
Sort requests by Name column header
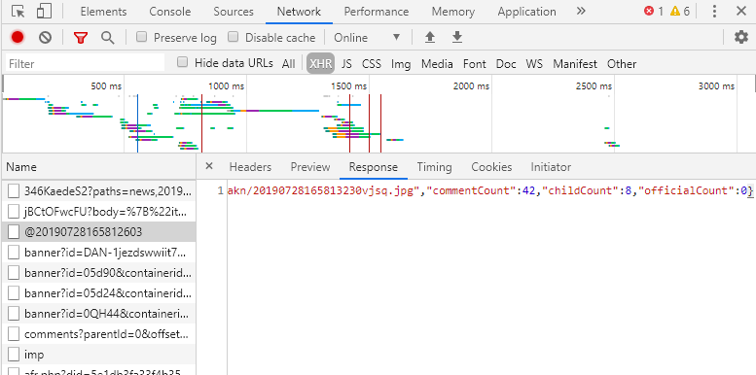98,167
